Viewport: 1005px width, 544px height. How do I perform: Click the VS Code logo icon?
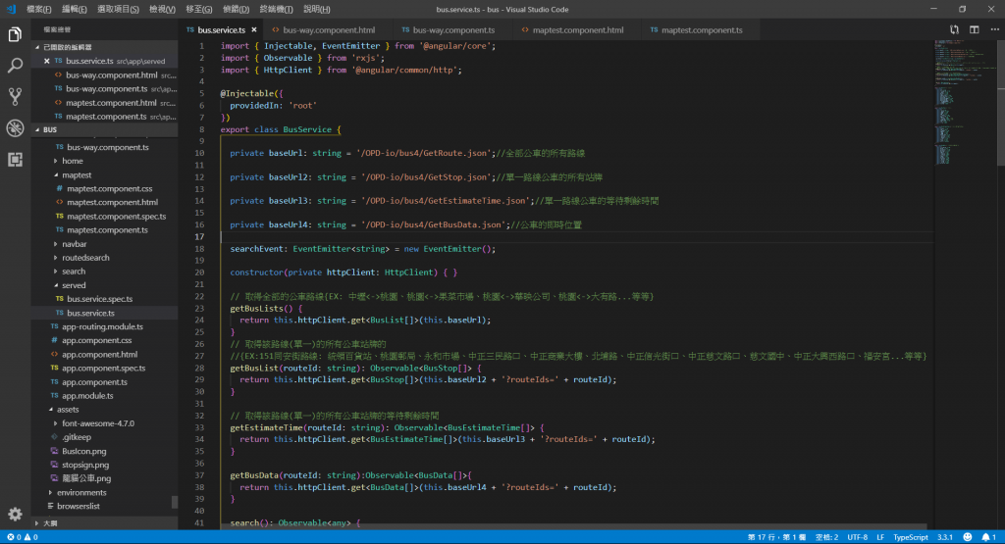pyautogui.click(x=10, y=9)
